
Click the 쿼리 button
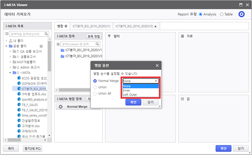11,149
